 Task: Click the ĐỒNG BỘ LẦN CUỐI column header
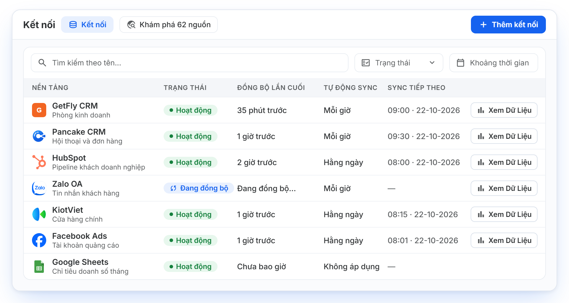coord(271,88)
